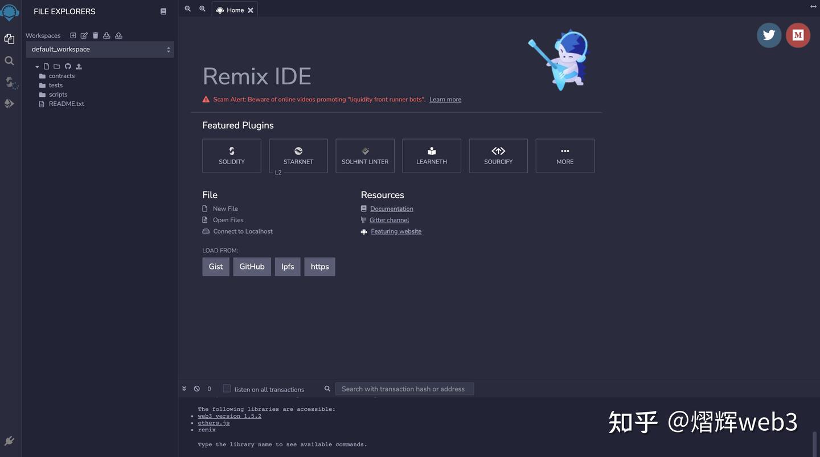The image size is (820, 457).
Task: Open the Twitter icon link
Action: 769,35
